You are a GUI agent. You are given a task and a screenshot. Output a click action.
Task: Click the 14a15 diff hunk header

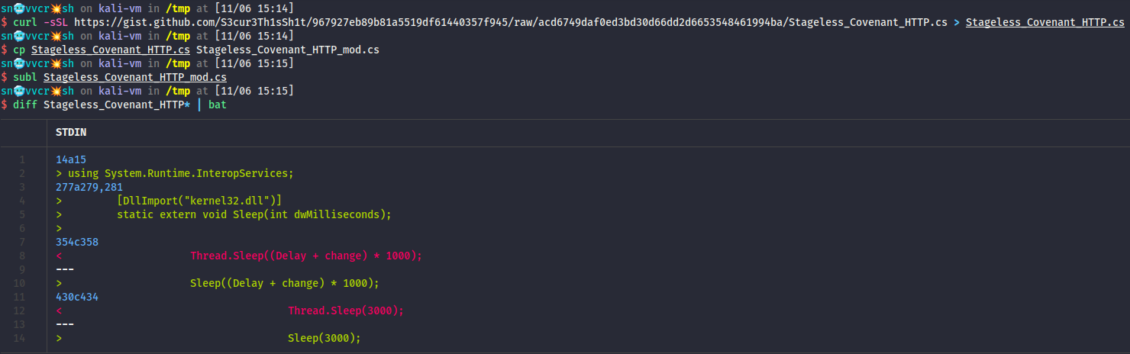click(x=71, y=159)
